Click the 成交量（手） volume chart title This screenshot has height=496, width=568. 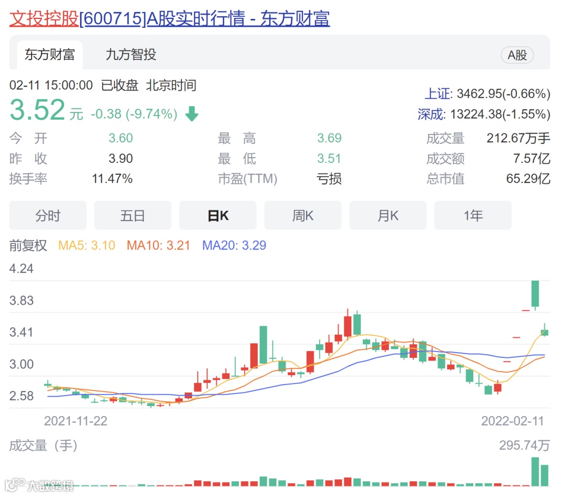point(44,446)
